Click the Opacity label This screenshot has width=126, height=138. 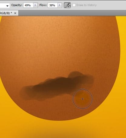click(x=17, y=5)
